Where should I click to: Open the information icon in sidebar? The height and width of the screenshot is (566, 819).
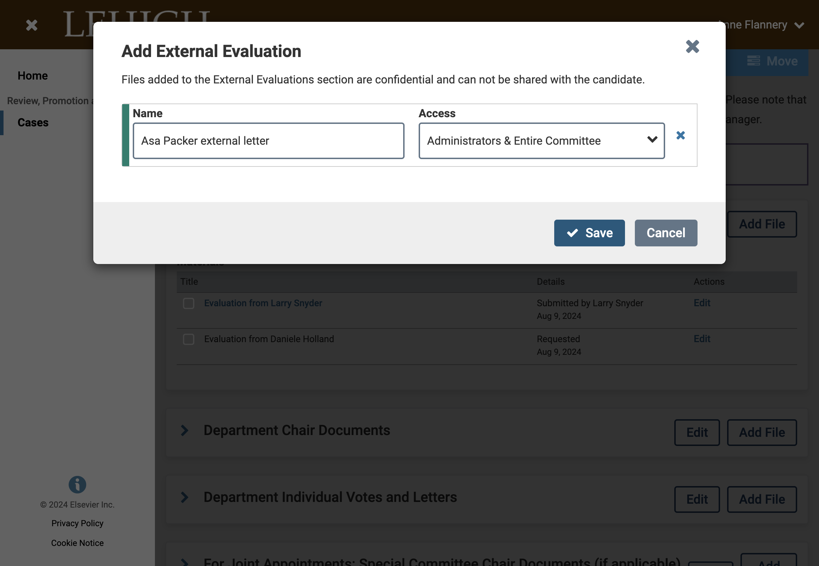(x=77, y=484)
